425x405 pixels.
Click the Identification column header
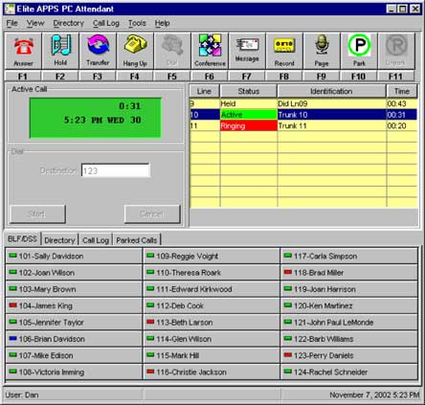(331, 91)
